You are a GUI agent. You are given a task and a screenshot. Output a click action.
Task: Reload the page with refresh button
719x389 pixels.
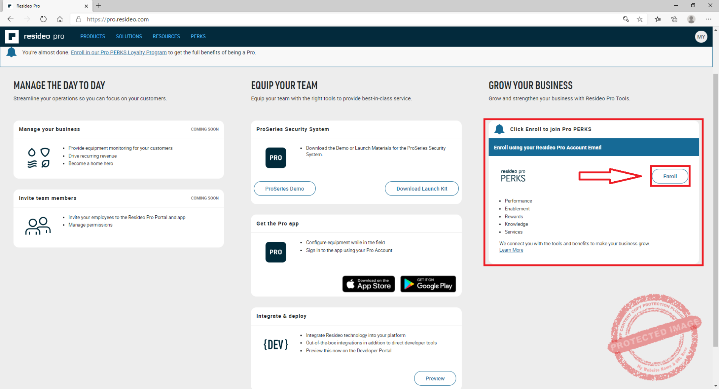[44, 19]
